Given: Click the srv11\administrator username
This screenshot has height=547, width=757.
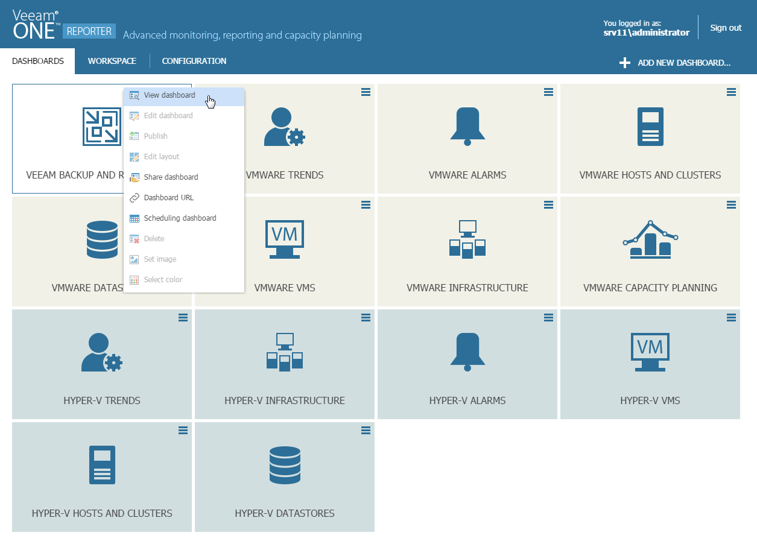Looking at the screenshot, I should [x=646, y=33].
